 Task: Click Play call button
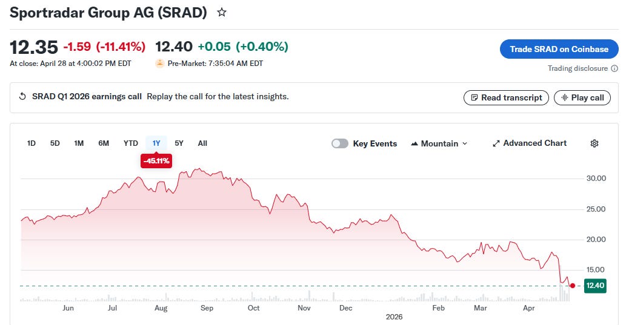coord(582,97)
